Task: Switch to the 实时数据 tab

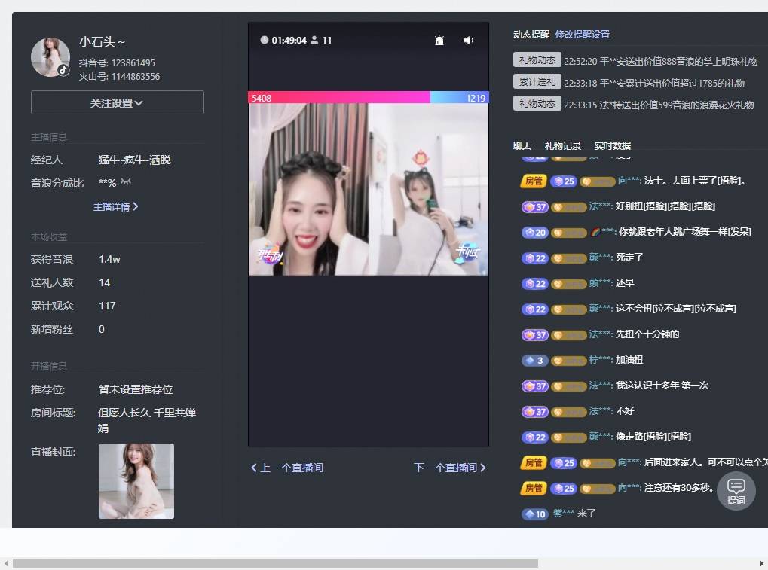Action: point(612,146)
